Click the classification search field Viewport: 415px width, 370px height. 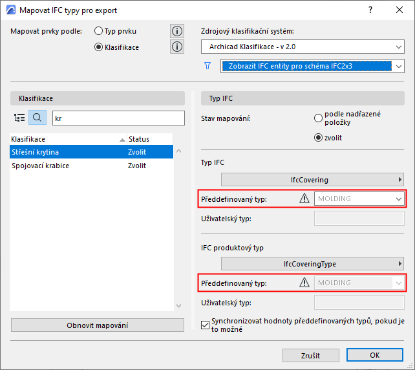coord(118,118)
